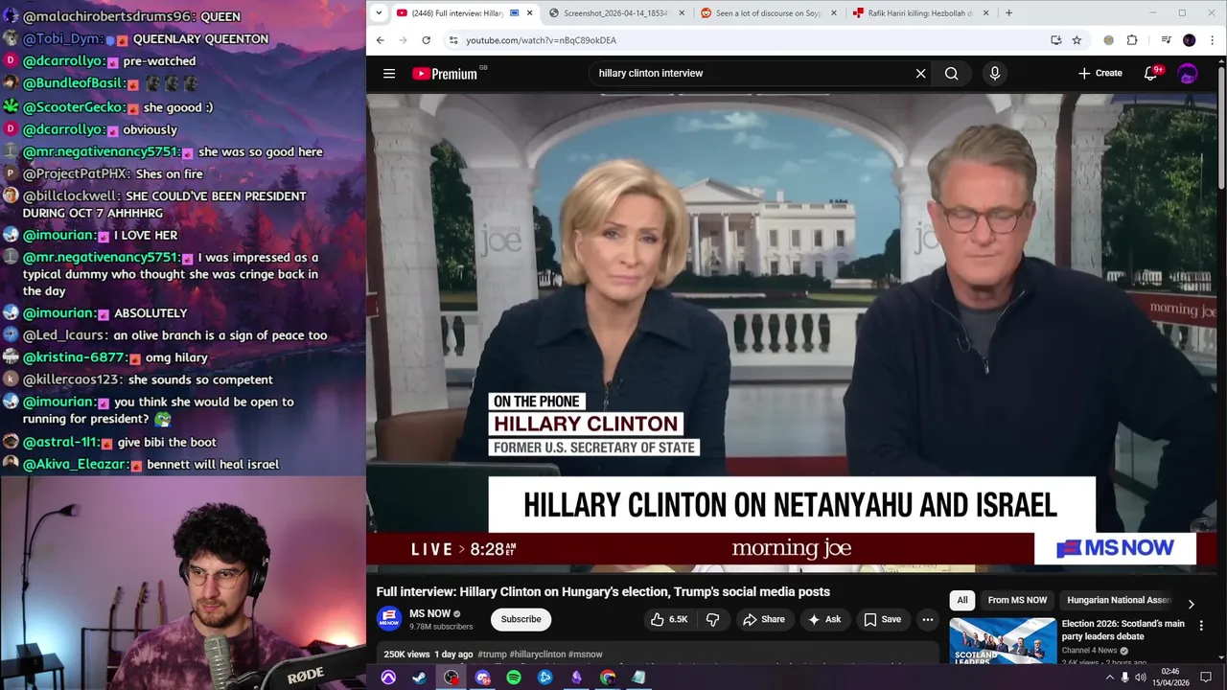Open the Chrome three-dot menu
The image size is (1227, 690).
1212,40
